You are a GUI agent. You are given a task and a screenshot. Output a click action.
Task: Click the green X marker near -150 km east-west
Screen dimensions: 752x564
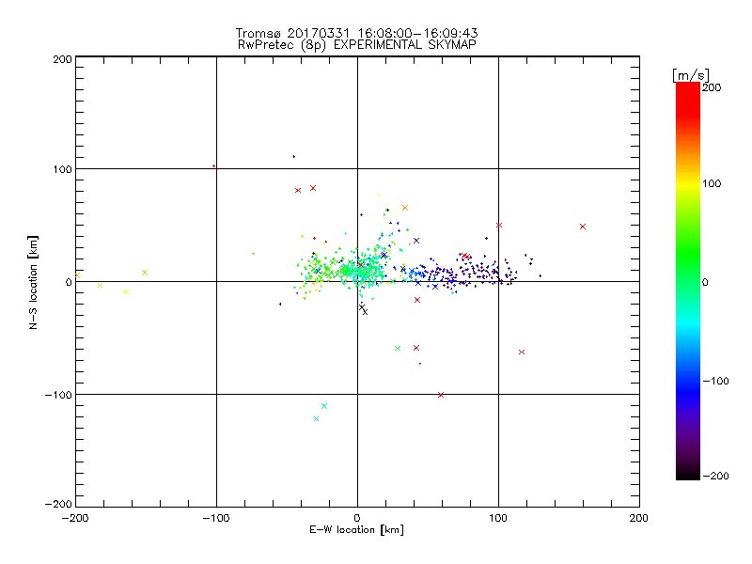point(145,273)
